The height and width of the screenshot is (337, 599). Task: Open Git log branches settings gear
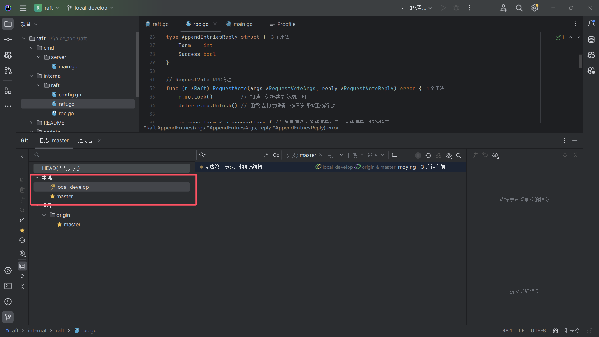[22, 253]
